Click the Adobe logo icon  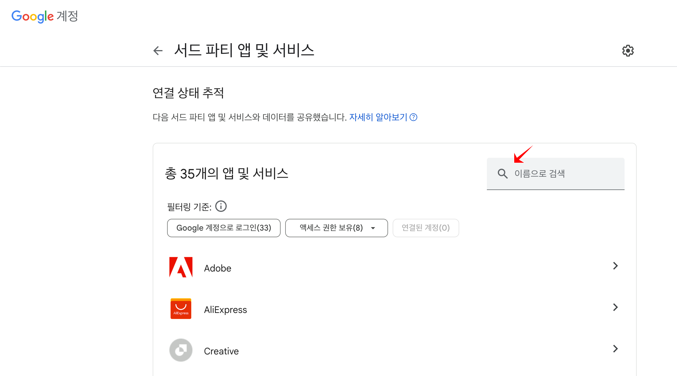(181, 267)
